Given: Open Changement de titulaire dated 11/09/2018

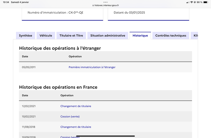Looking at the screenshot, I should tap(76, 127).
